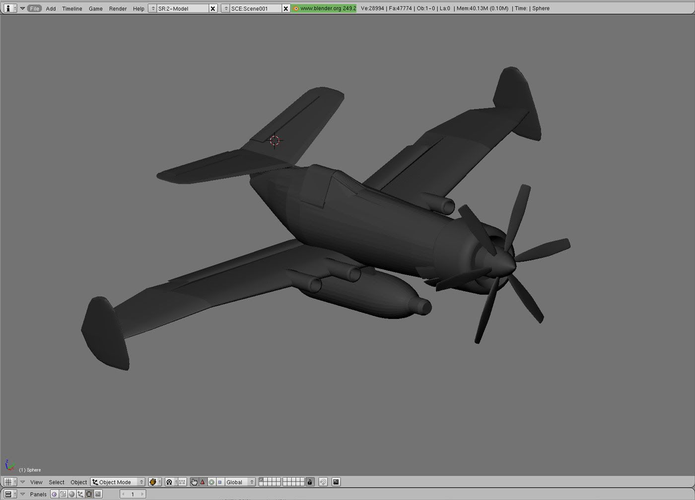Screen dimensions: 695x500
Task: Click the SR:2-Model screen name field
Action: (183, 8)
